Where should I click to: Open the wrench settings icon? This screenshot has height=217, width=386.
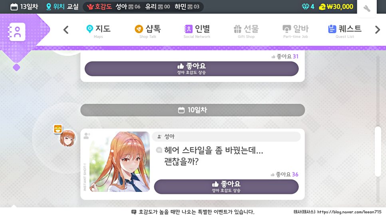[367, 8]
